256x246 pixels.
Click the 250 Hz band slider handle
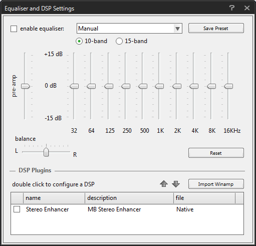click(126, 86)
